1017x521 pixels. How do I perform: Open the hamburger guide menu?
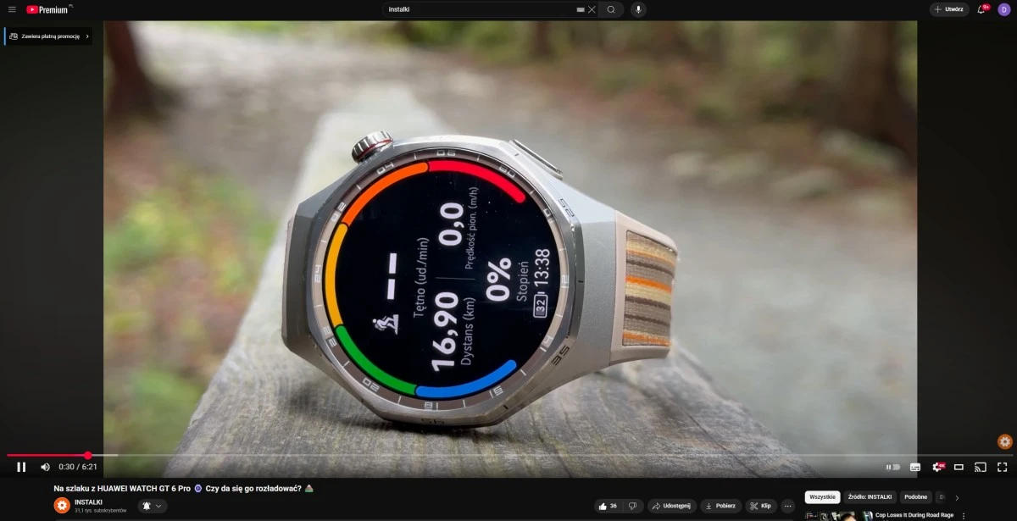point(12,9)
